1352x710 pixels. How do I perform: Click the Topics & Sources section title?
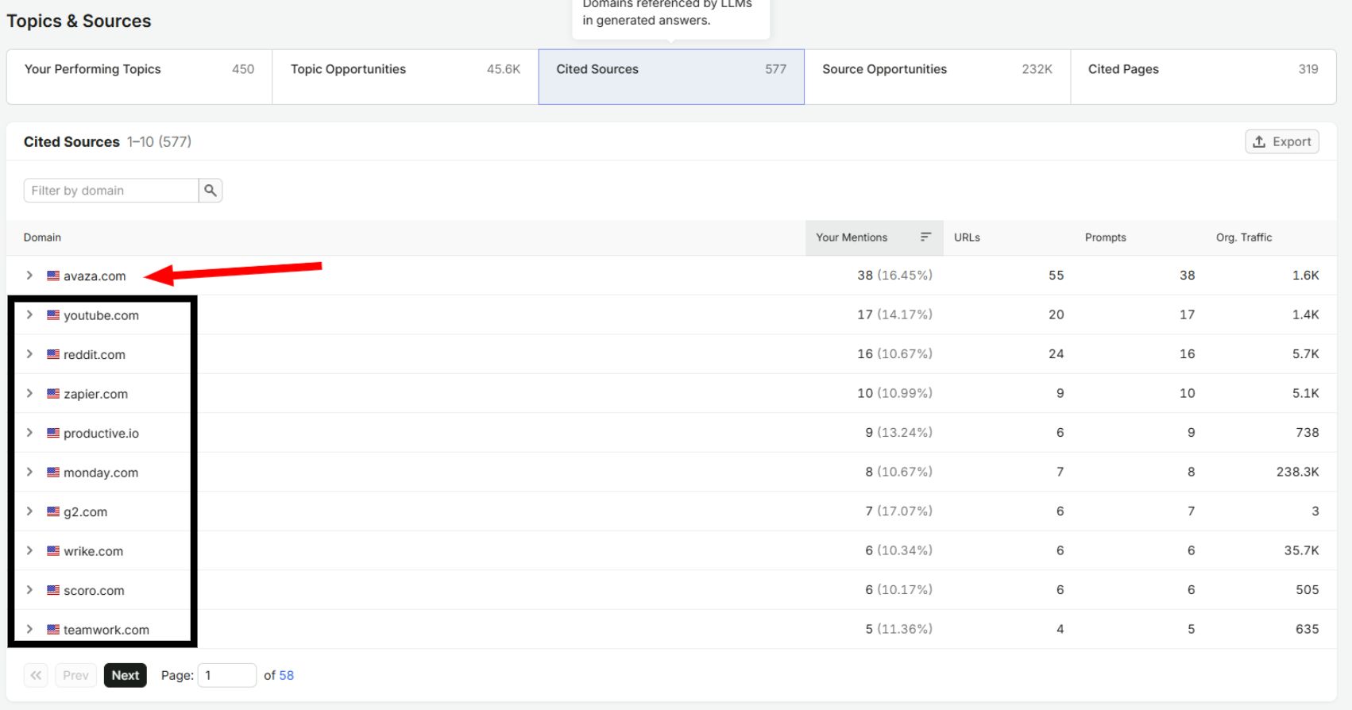[x=79, y=21]
